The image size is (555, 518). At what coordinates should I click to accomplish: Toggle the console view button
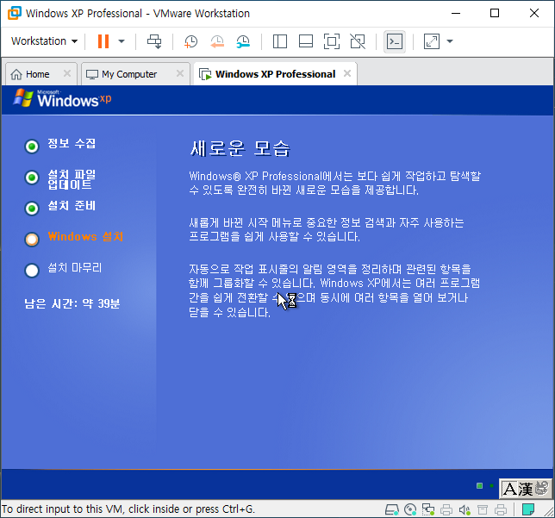point(395,41)
